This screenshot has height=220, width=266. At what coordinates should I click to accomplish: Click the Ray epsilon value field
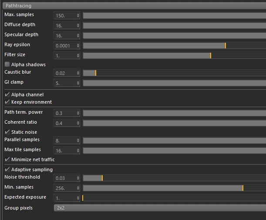[x=64, y=45]
